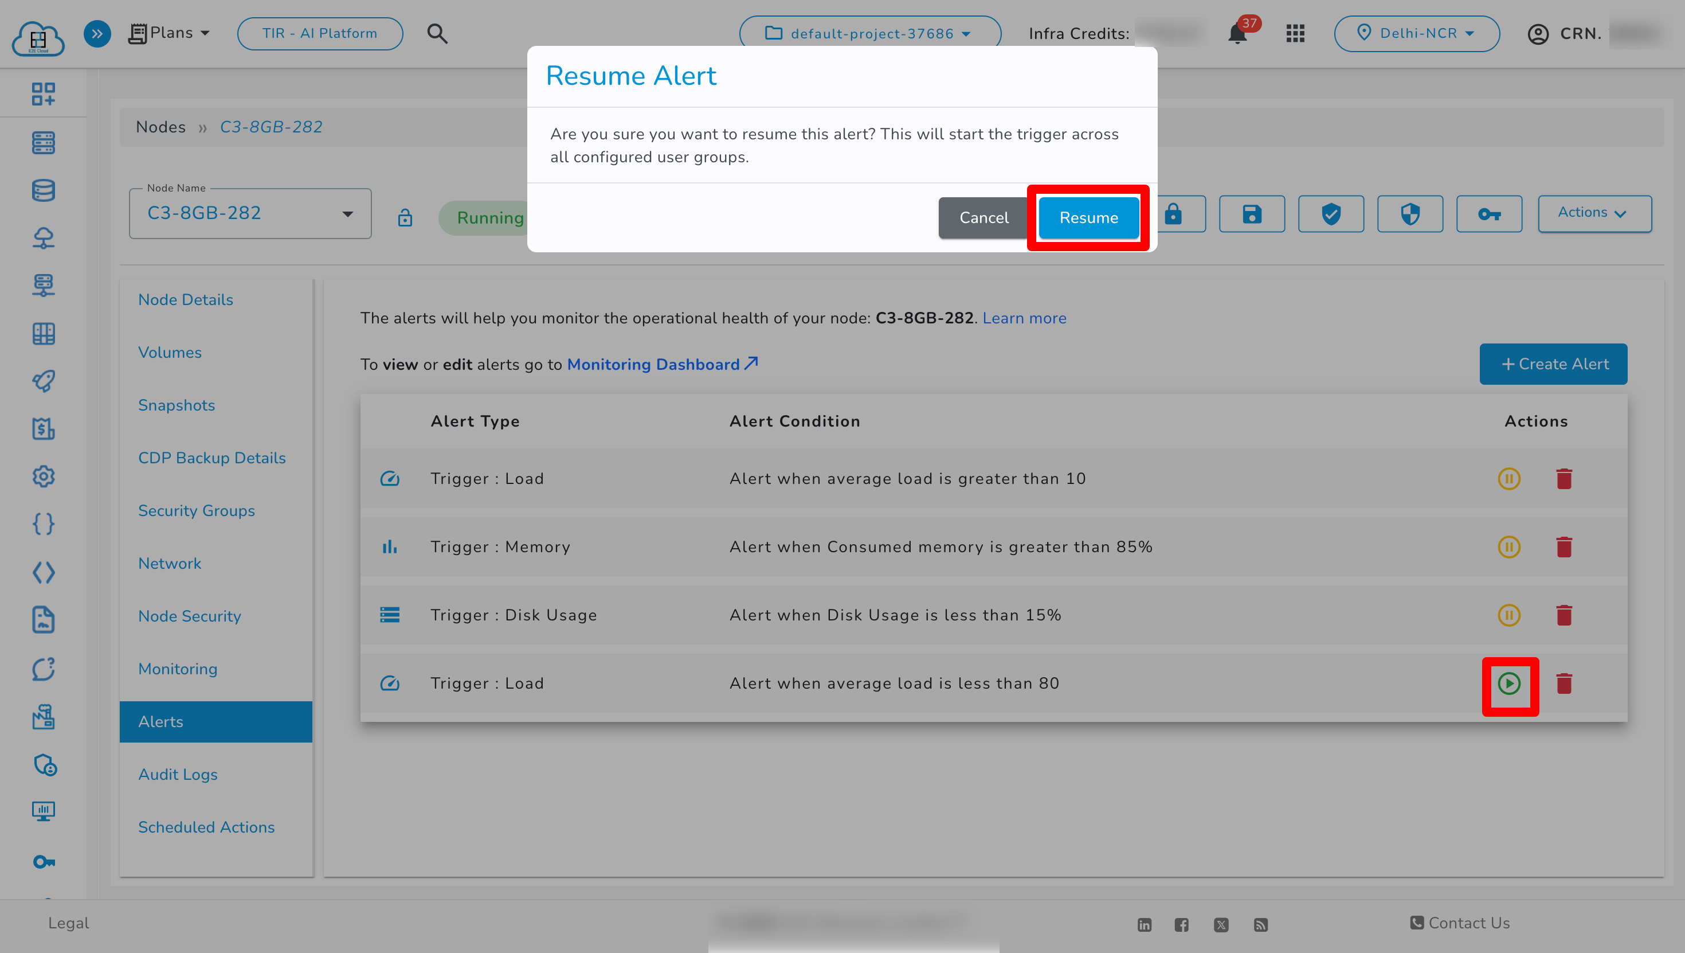Delete the Disk Usage alert

point(1564,615)
